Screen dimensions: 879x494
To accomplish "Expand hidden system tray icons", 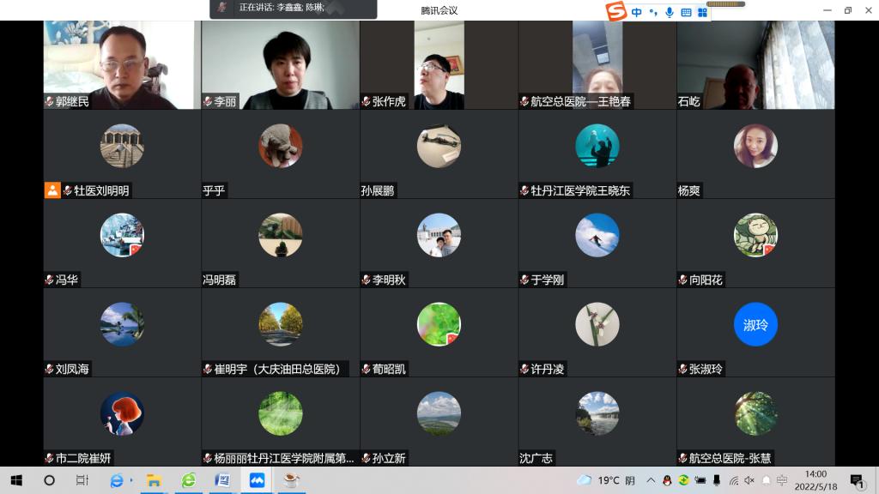I will [652, 480].
